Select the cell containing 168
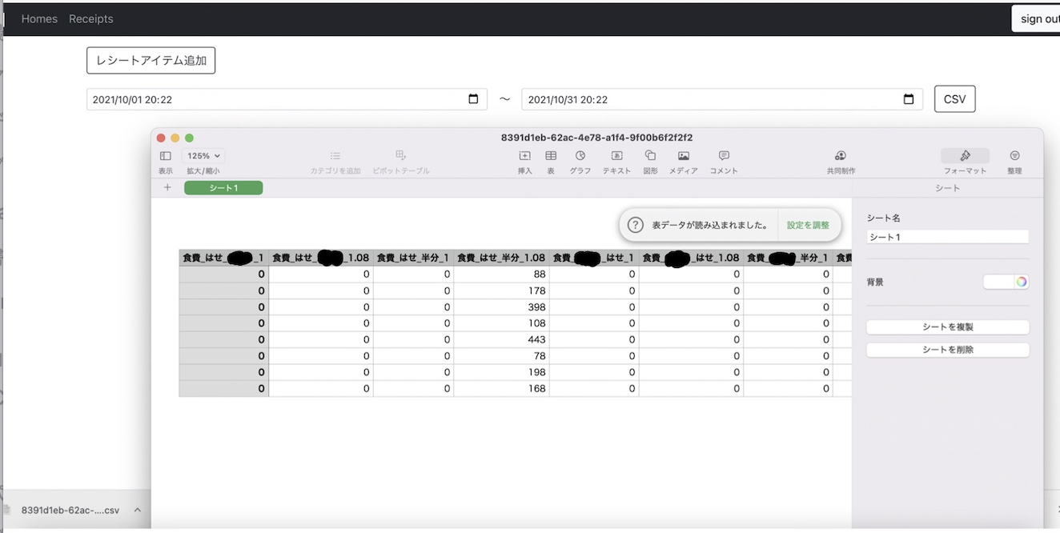Screen dimensions: 1060x533 [x=501, y=388]
